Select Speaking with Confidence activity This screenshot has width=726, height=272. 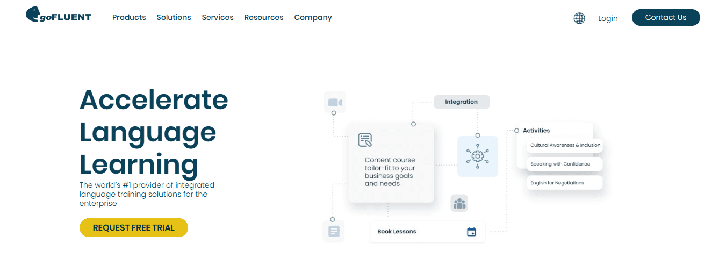point(565,164)
